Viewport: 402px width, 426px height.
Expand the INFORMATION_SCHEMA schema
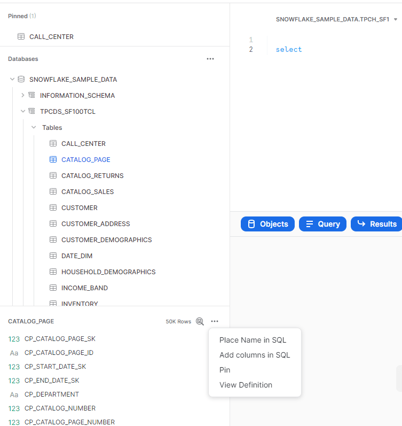22,95
